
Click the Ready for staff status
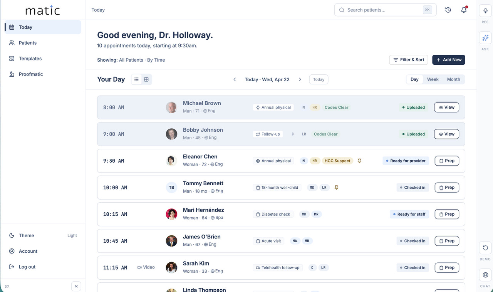tap(409, 214)
